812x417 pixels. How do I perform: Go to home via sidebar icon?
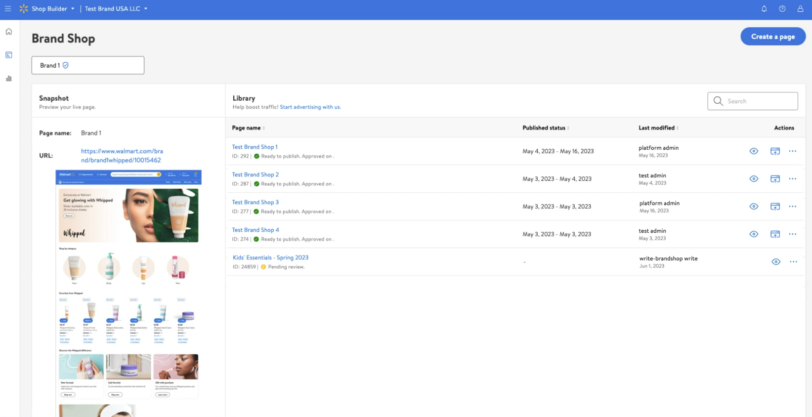tap(9, 32)
